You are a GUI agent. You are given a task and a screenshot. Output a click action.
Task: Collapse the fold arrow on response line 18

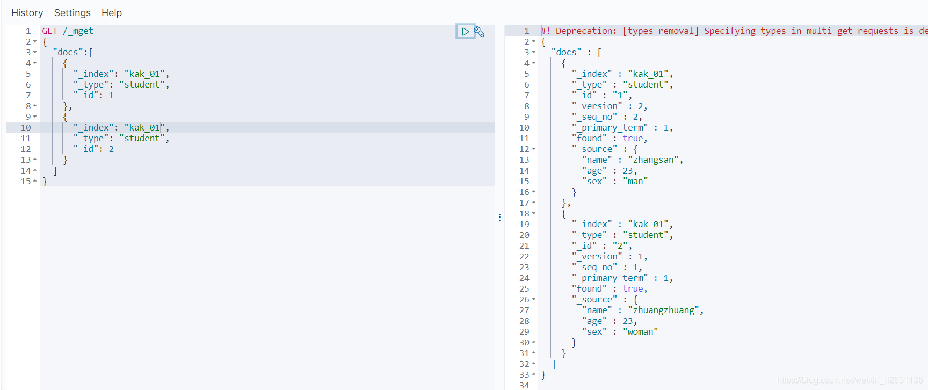(x=534, y=214)
